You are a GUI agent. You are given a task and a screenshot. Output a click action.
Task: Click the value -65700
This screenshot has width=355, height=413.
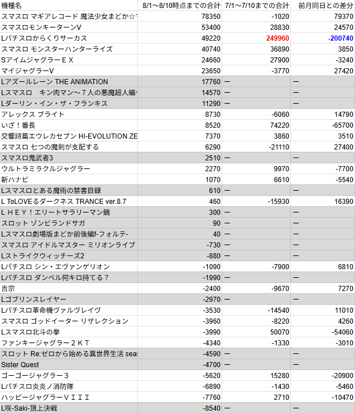pos(342,125)
